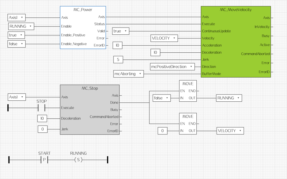Click the MC_Stop Jerk value 0
The image size is (287, 179).
click(43, 129)
